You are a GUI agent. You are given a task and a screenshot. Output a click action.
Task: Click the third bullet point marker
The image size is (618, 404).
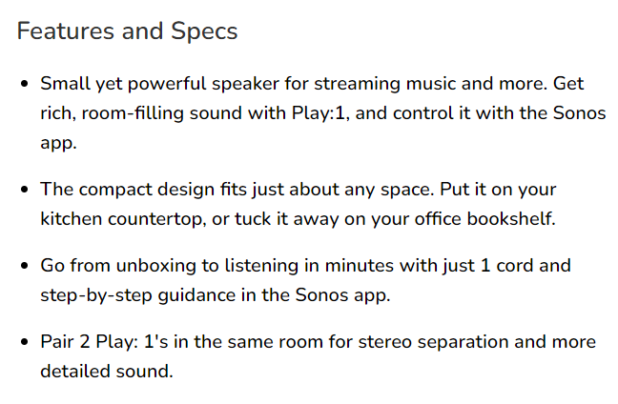pyautogui.click(x=25, y=266)
